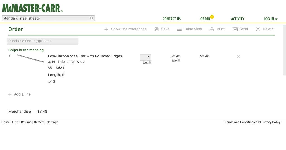Screen dimensions: 286x150
Task: Open the Returns footer link
Action: coord(26,122)
